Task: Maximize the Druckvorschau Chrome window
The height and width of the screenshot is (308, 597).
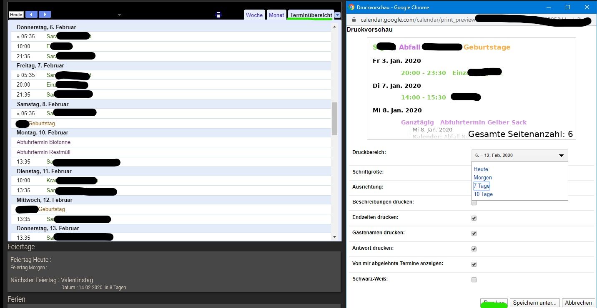Action: 568,7
